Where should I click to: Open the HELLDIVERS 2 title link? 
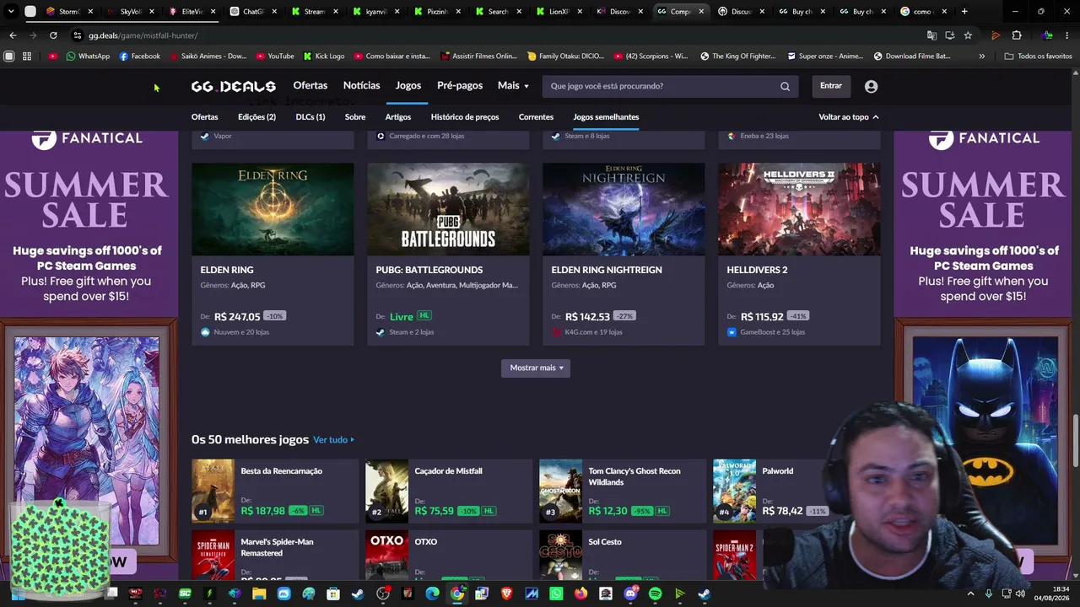tap(757, 270)
